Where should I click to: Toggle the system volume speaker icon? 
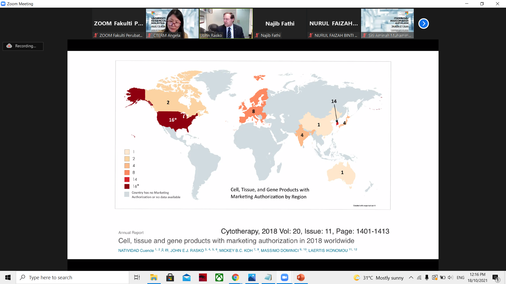click(x=450, y=277)
